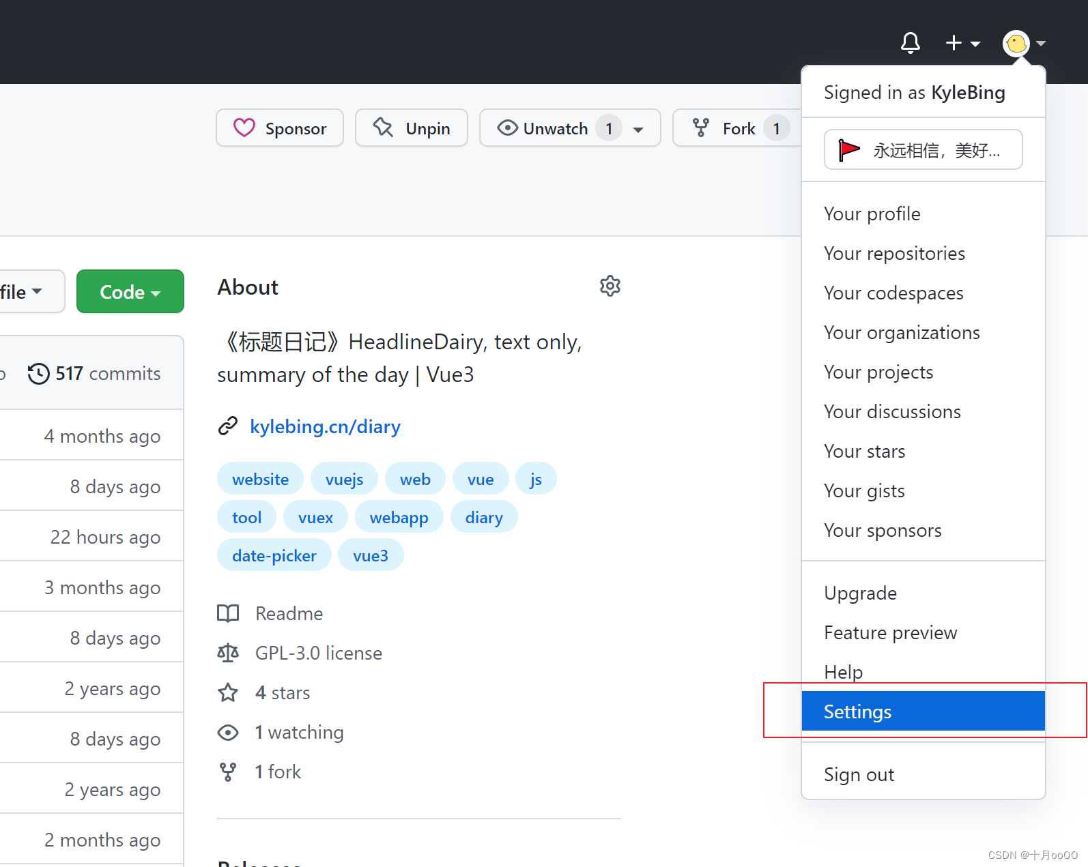Click the eye icon on Unwatch
Image resolution: width=1088 pixels, height=867 pixels.
pyautogui.click(x=507, y=128)
